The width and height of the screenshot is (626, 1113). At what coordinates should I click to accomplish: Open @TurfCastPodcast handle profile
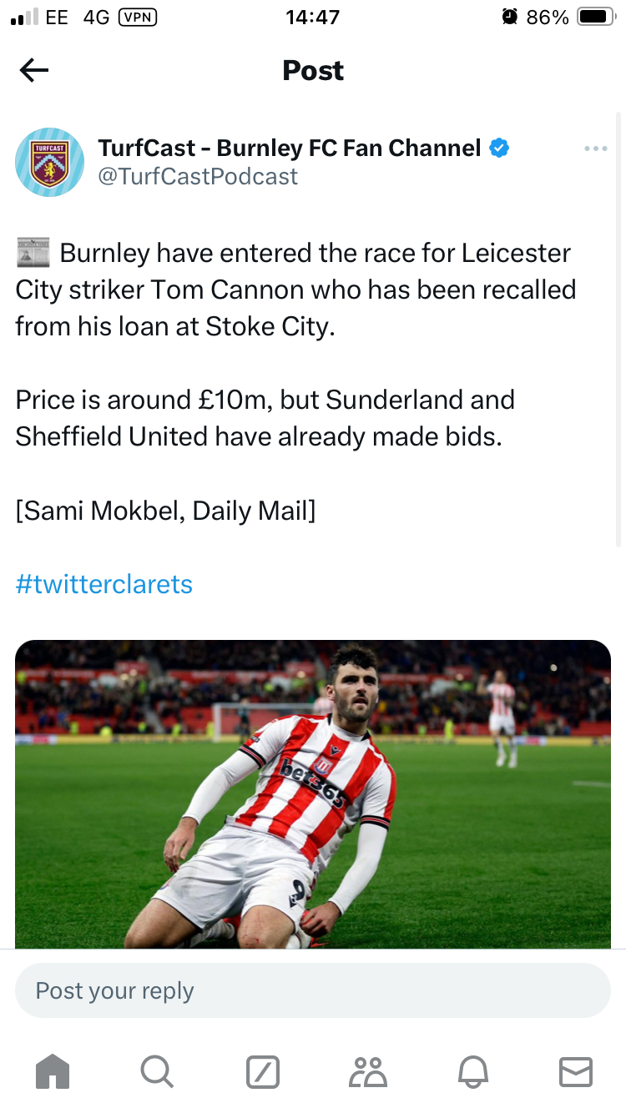coord(198,176)
